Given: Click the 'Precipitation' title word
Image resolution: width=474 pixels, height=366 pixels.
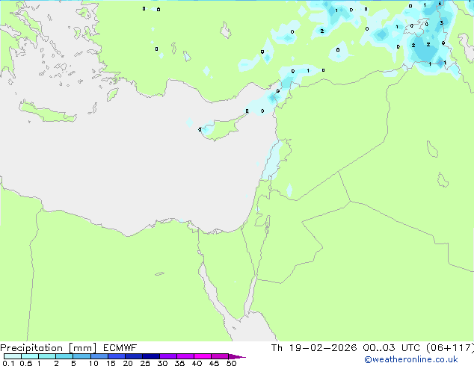Looking at the screenshot, I should (x=31, y=348).
